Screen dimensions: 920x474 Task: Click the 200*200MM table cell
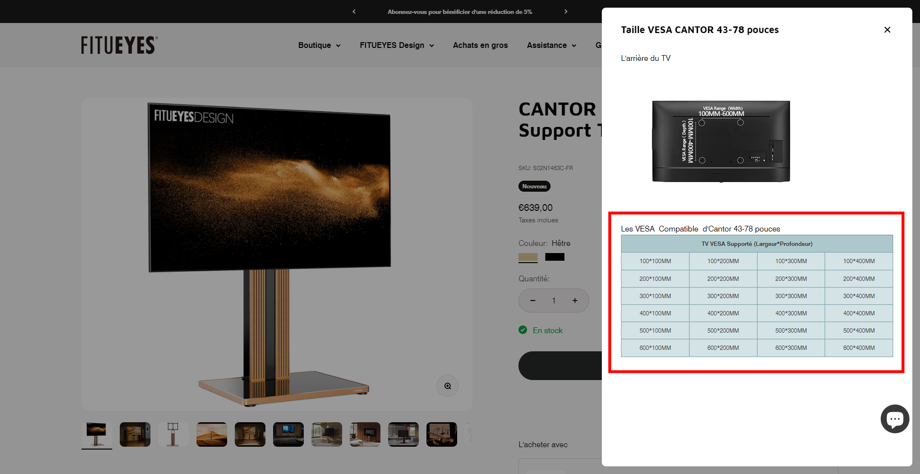[x=723, y=278]
